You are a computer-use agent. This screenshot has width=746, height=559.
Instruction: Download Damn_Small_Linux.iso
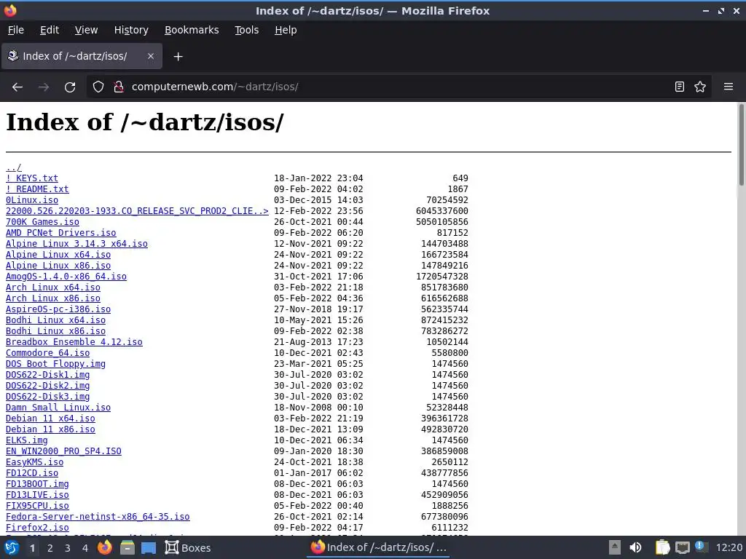[x=58, y=408]
